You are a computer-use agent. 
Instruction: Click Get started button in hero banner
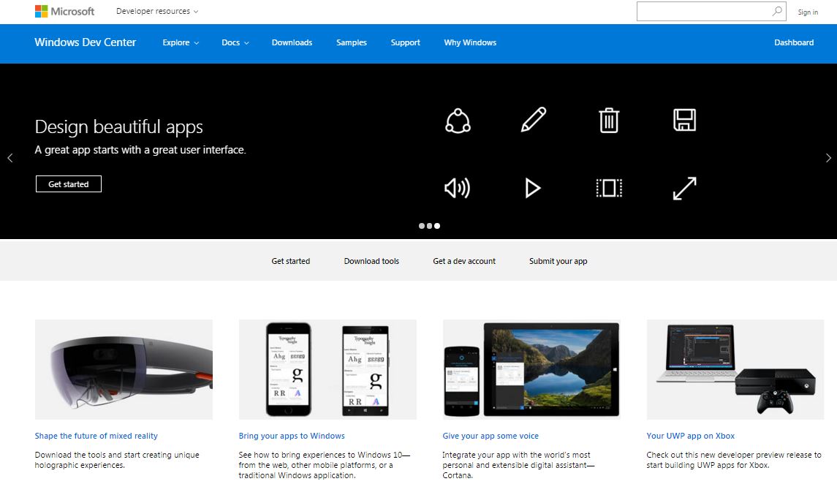pos(68,184)
